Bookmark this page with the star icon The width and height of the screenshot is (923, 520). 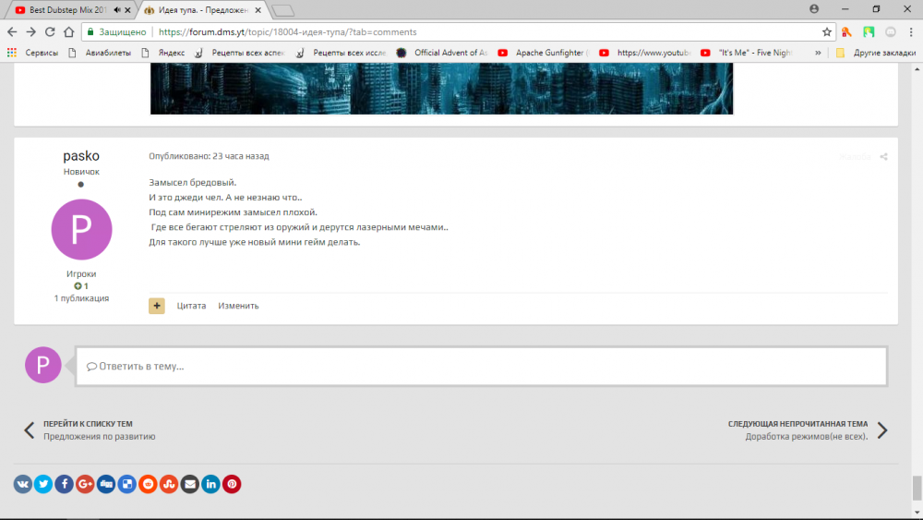(x=827, y=31)
